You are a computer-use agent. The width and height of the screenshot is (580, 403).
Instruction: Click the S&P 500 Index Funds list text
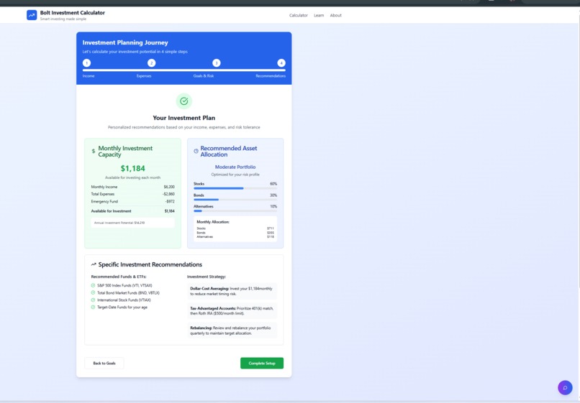(124, 285)
